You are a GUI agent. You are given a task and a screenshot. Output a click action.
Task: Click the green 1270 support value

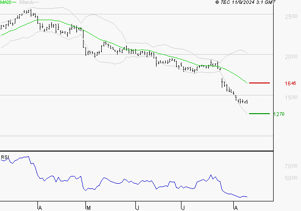tap(279, 114)
